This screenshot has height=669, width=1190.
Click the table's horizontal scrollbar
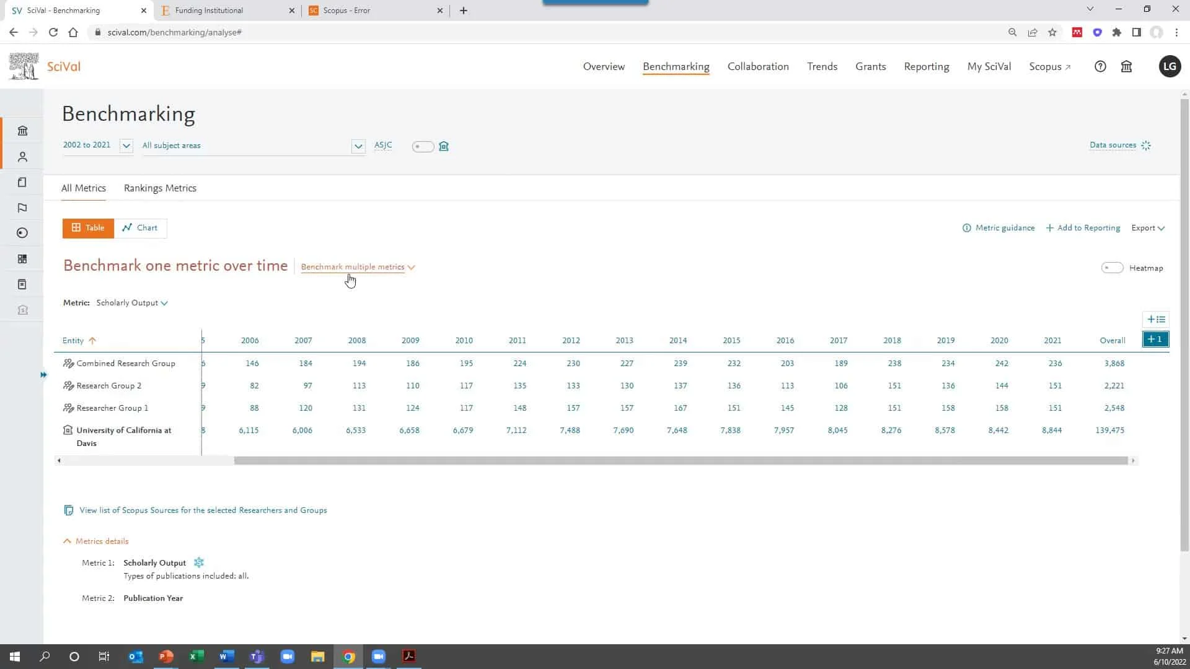click(x=680, y=460)
